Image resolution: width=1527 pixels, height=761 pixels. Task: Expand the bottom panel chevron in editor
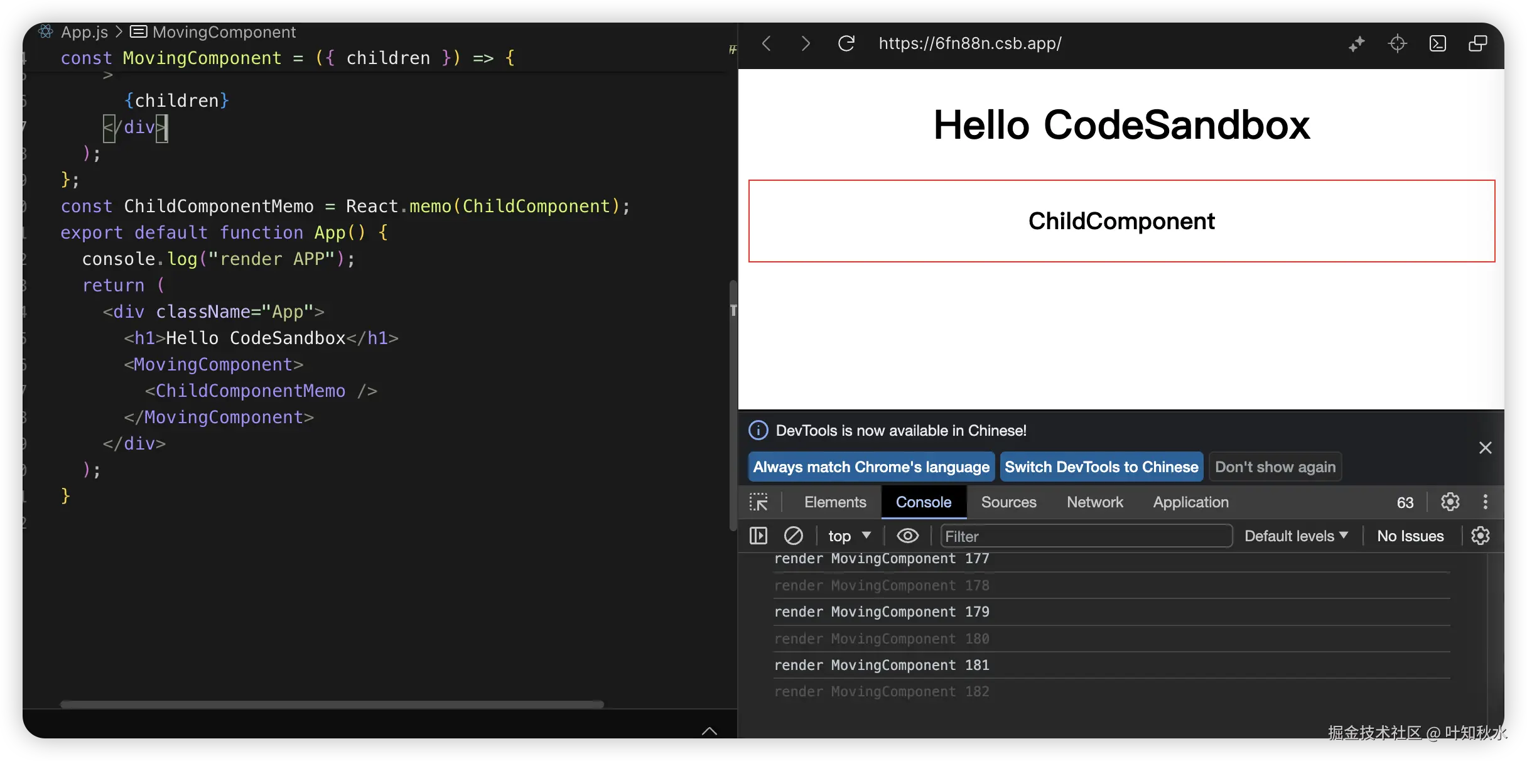(709, 730)
